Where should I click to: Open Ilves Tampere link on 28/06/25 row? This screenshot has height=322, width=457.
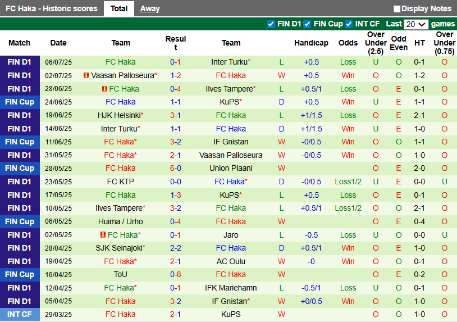click(231, 89)
